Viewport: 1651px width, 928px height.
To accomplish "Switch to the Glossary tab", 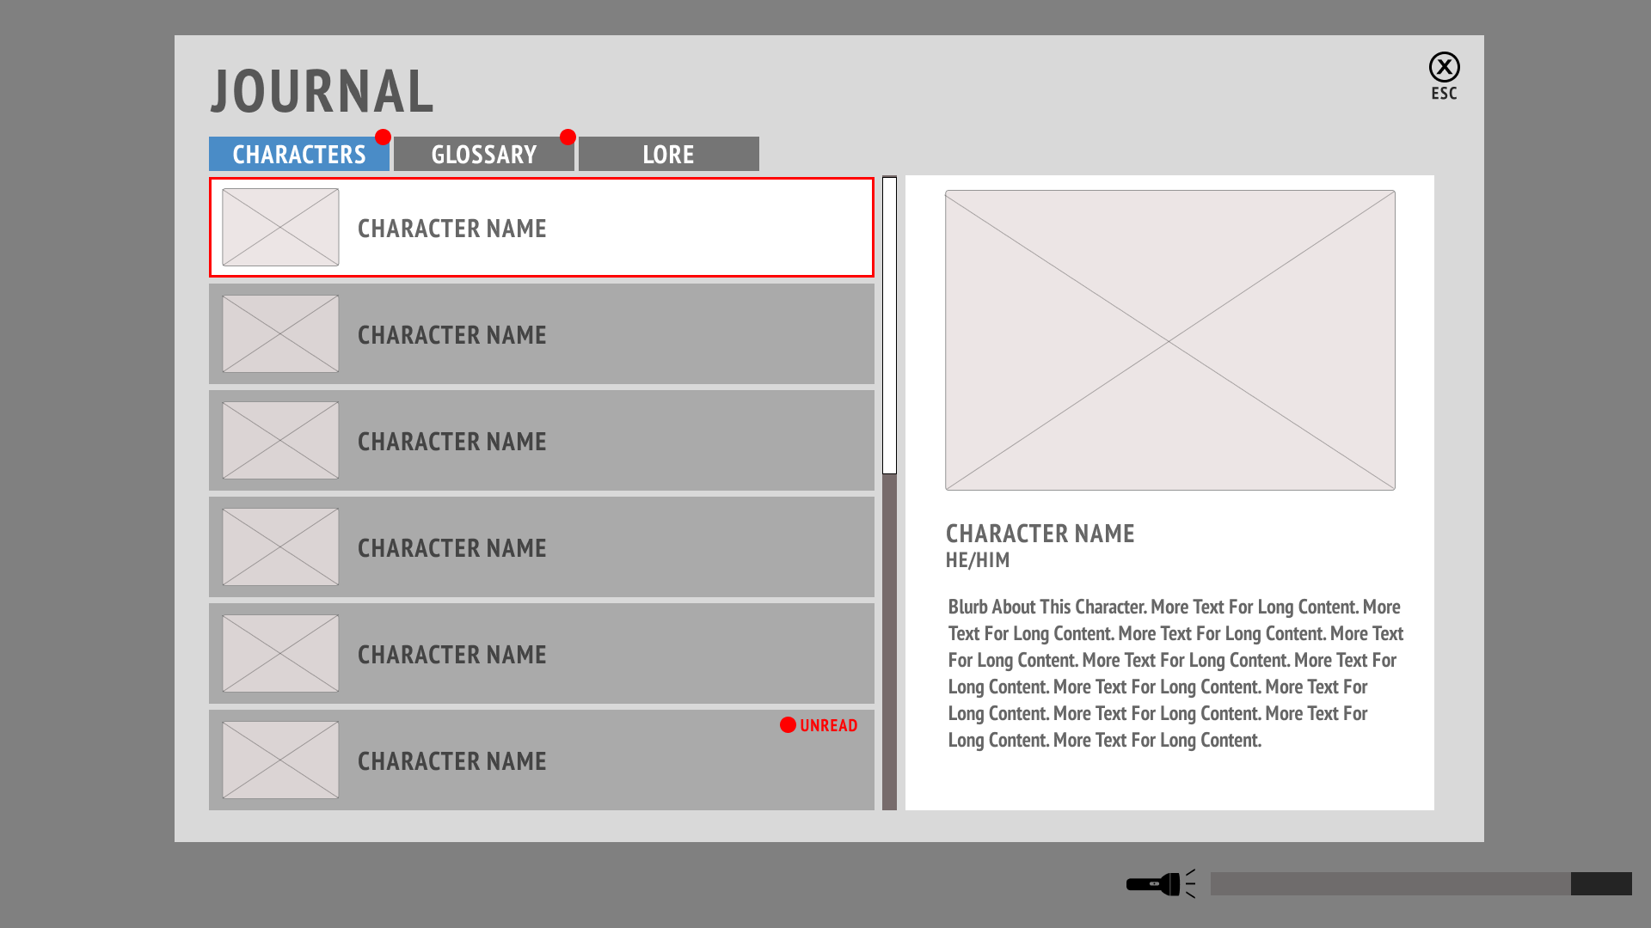I will tap(483, 155).
